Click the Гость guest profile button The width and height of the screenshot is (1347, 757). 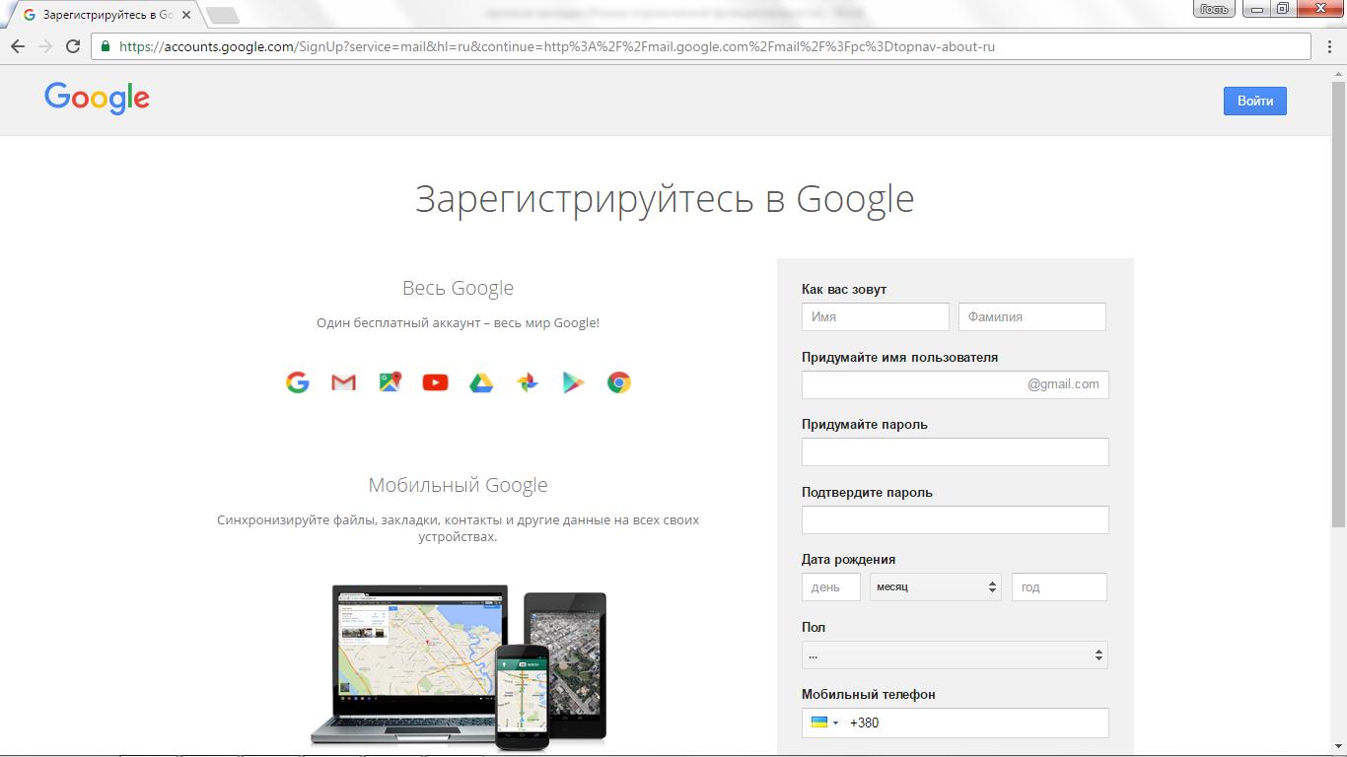[1214, 9]
